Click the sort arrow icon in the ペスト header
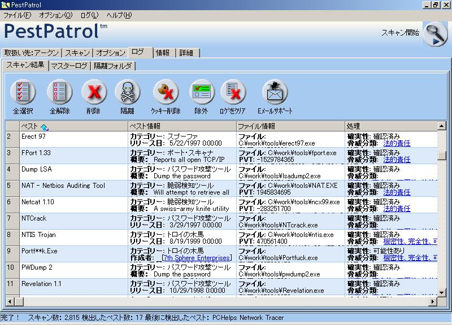 coord(45,126)
